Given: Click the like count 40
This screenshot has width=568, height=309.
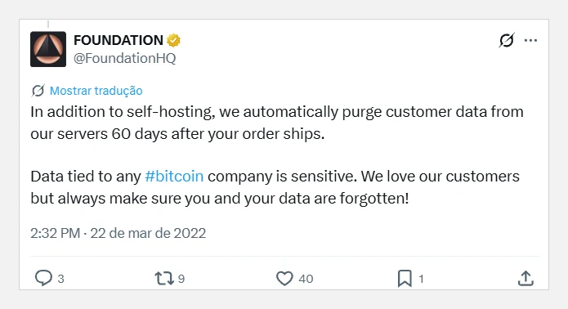Looking at the screenshot, I should click(x=306, y=279).
